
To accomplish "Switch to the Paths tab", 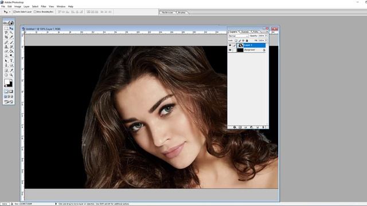I will coord(256,31).
